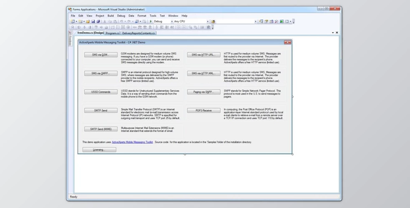
Task: Expand the Find combo box dropdown arrow
Action: click(255, 21)
